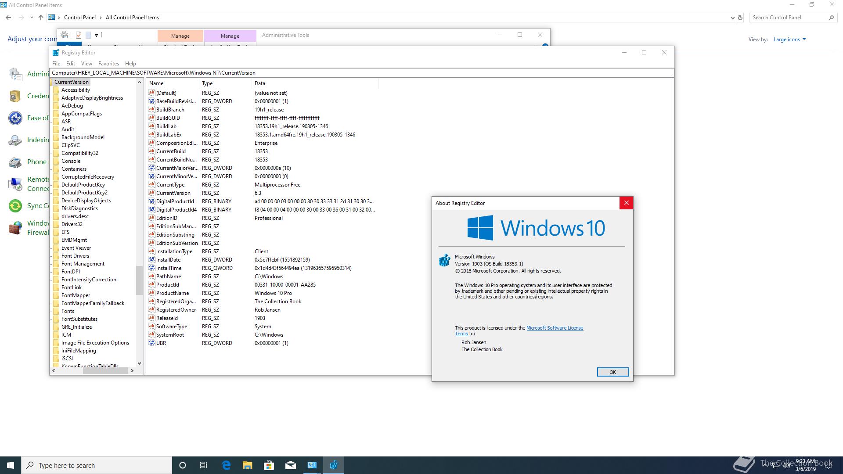This screenshot has height=474, width=843.
Task: Click Indexing Options icon in Control Panel
Action: click(x=15, y=140)
